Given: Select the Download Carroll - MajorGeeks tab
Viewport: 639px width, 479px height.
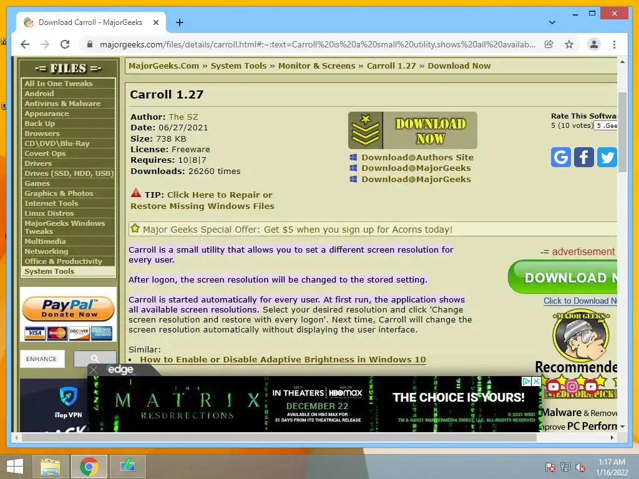Looking at the screenshot, I should (90, 22).
